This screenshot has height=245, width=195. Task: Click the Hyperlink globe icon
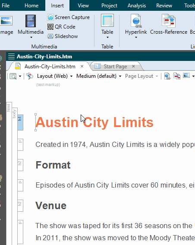coord(136,21)
